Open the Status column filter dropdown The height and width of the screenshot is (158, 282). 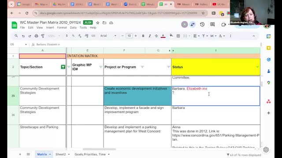tap(257, 67)
